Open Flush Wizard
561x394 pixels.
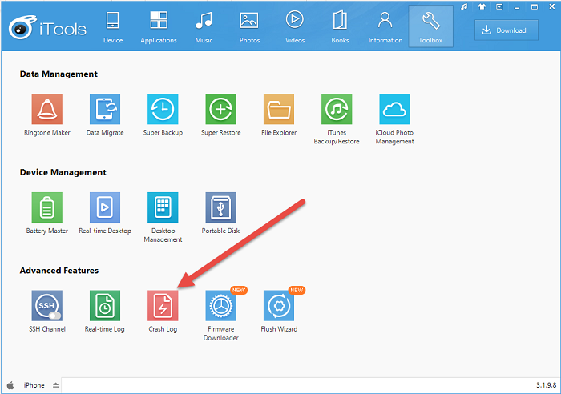point(279,306)
